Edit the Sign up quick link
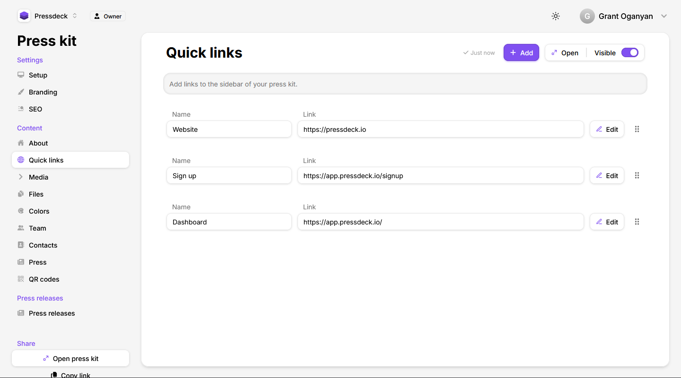The width and height of the screenshot is (681, 378). 607,175
